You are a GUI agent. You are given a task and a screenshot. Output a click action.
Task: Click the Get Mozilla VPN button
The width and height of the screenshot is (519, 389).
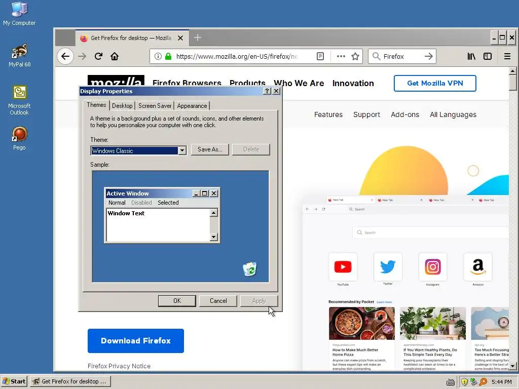[x=435, y=83]
